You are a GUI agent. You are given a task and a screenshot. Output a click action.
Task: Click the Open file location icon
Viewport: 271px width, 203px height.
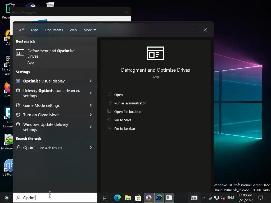click(x=109, y=111)
